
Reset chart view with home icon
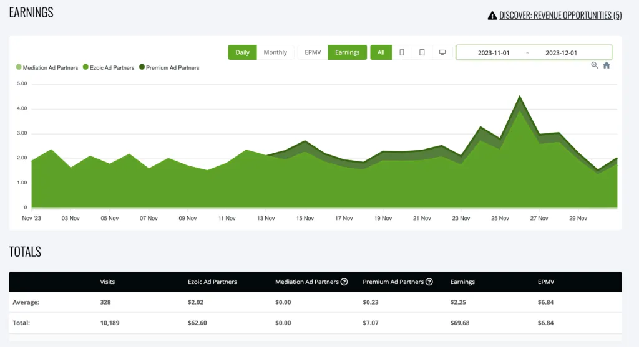(607, 65)
